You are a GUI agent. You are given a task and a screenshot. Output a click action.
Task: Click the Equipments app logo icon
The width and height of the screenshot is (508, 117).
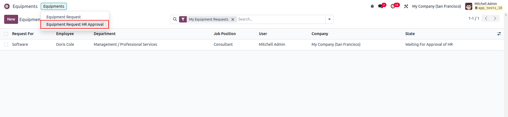7,6
